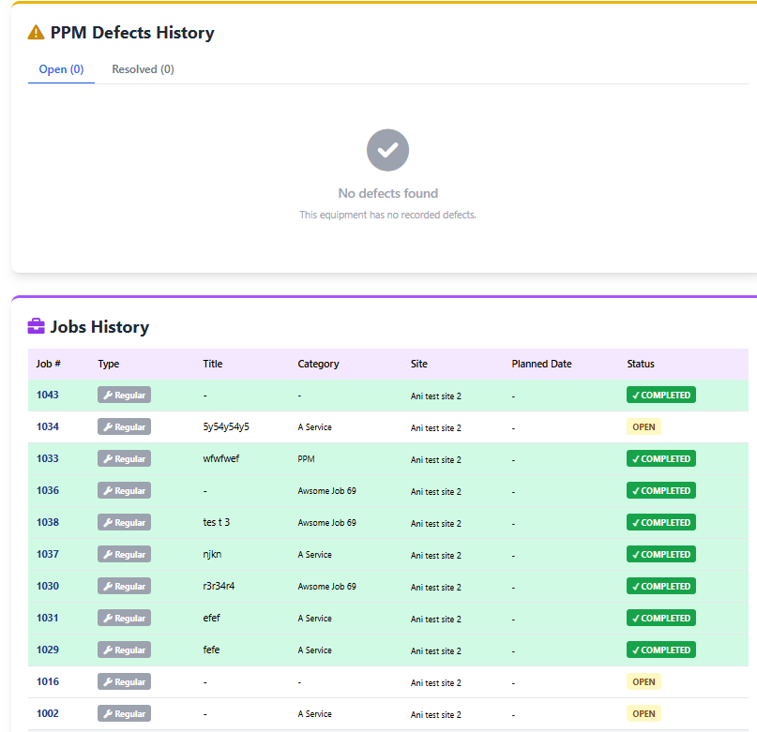Click the OPEN status badge for job 1034

[643, 426]
